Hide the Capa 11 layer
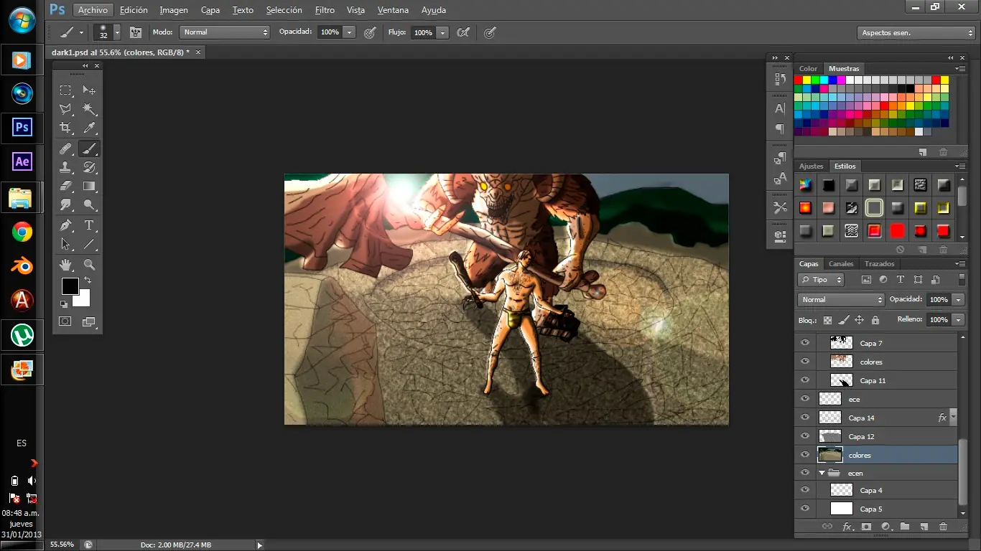981x551 pixels. [805, 380]
